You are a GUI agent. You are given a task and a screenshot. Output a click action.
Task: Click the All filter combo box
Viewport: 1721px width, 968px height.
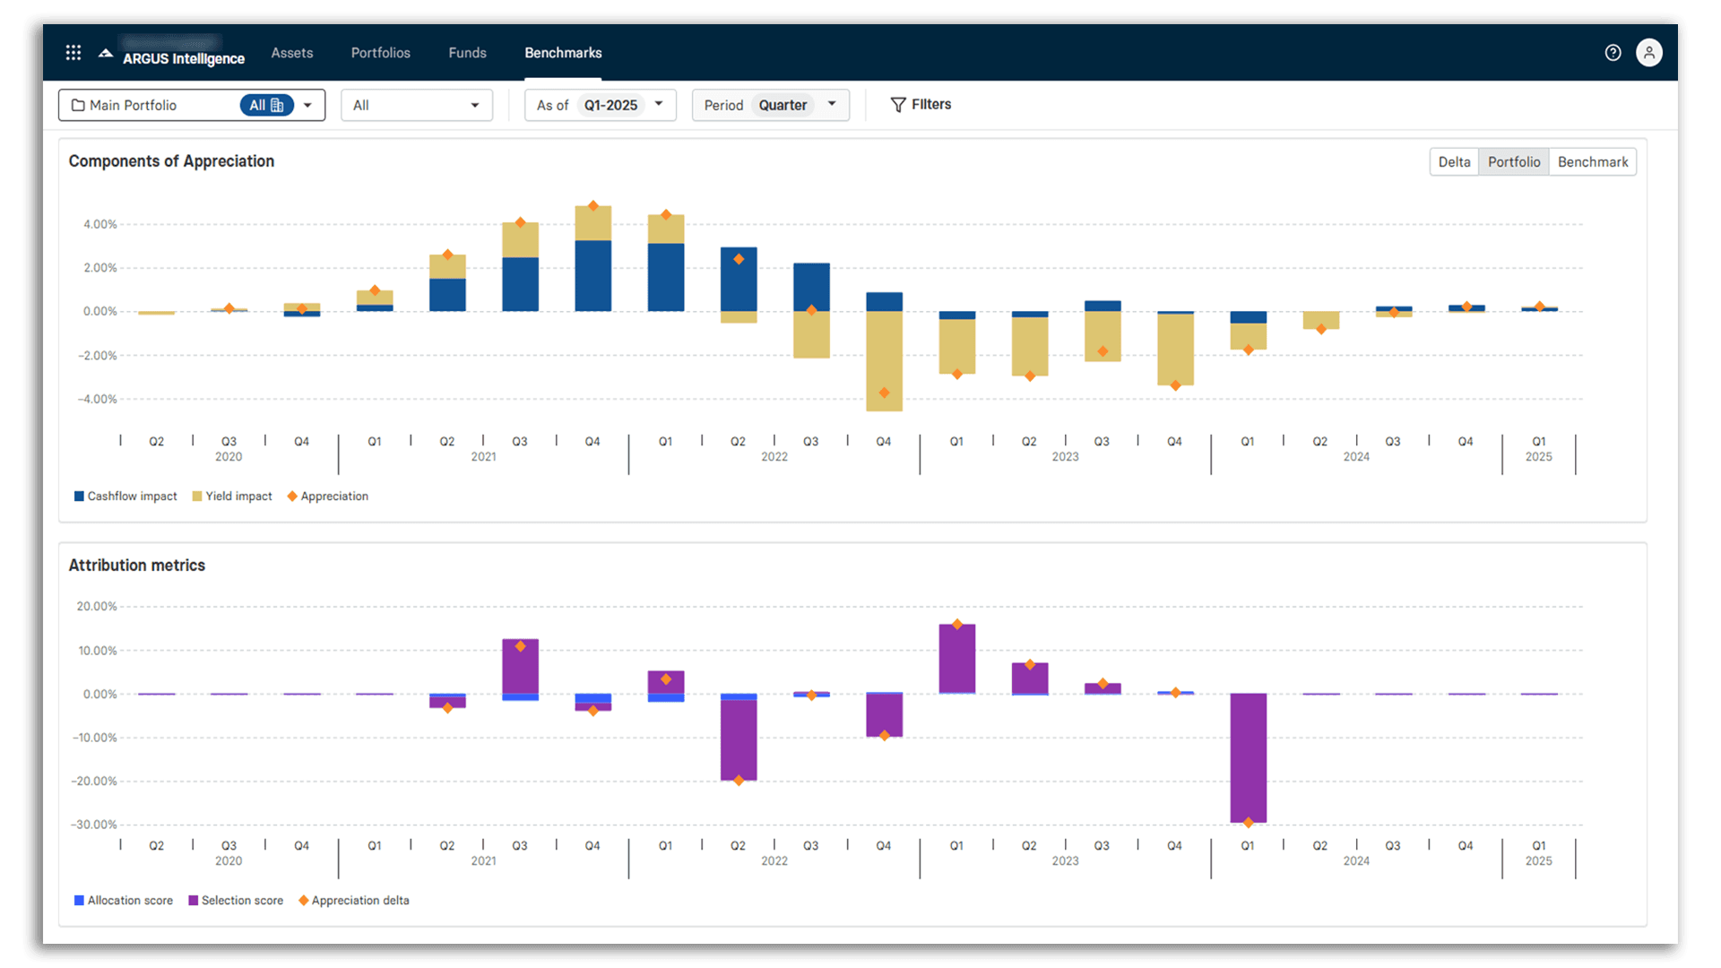coord(416,105)
